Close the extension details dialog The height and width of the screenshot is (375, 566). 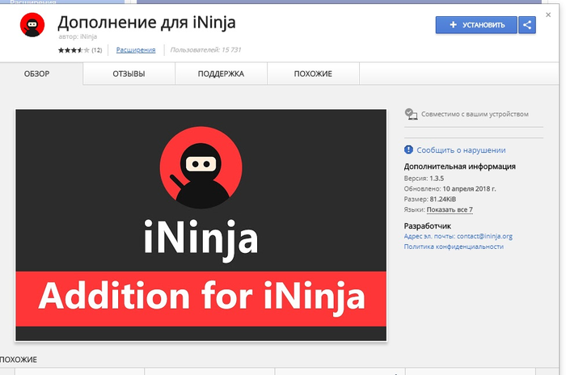548,15
